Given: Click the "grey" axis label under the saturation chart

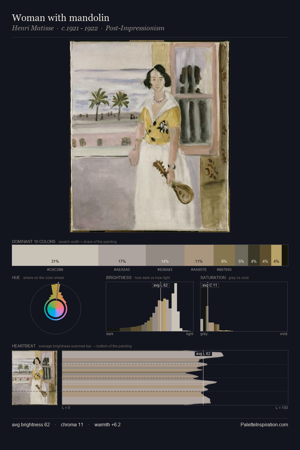Looking at the screenshot, I should [204, 334].
